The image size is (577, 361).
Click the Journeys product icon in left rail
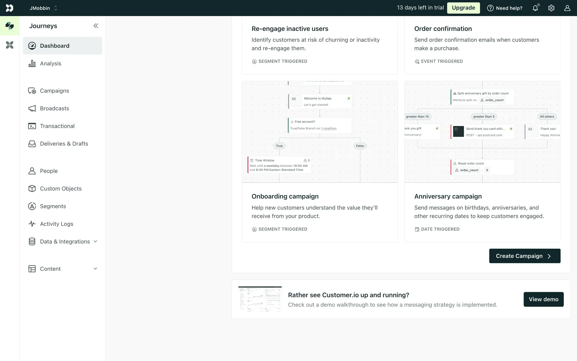click(x=10, y=26)
